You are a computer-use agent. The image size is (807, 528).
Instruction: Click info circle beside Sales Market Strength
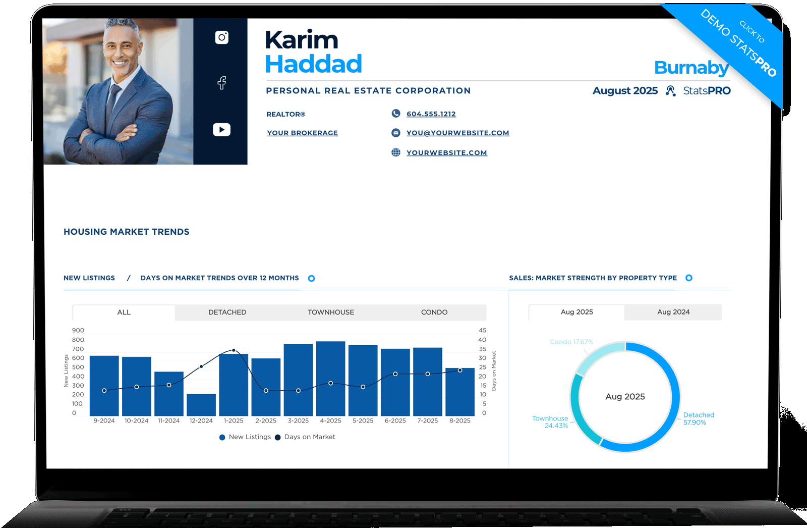tap(689, 278)
